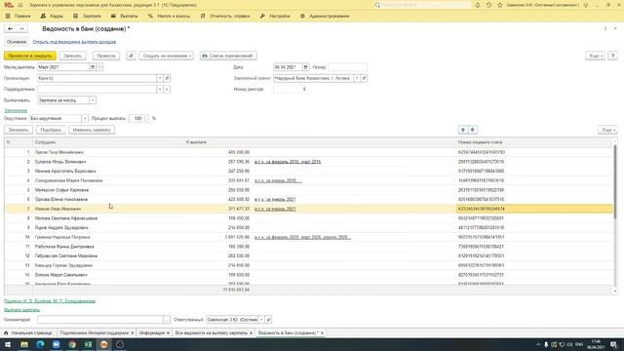Close Все ведомости на выплату зарплаты tab
624x351 pixels.
click(x=252, y=332)
